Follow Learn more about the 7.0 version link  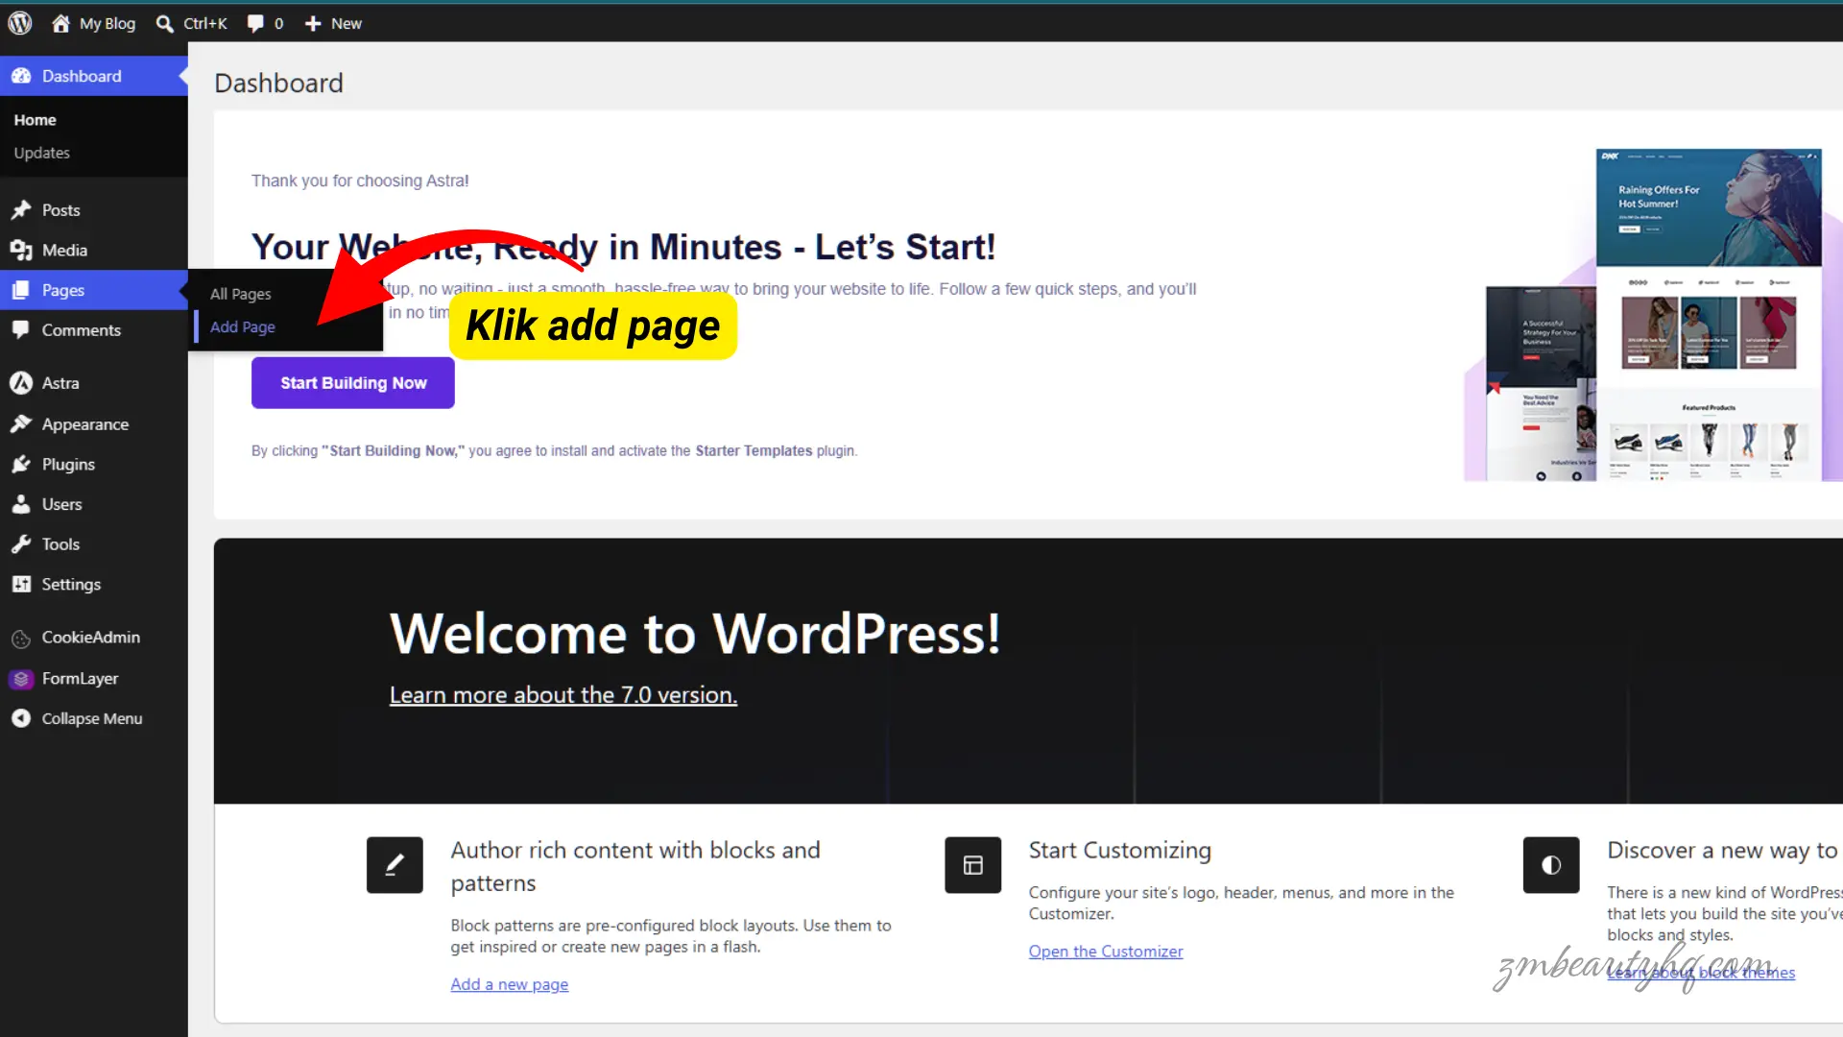(563, 694)
